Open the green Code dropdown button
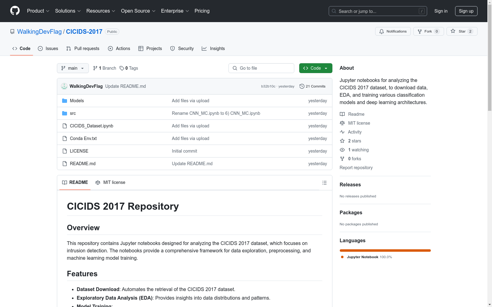 (315, 68)
